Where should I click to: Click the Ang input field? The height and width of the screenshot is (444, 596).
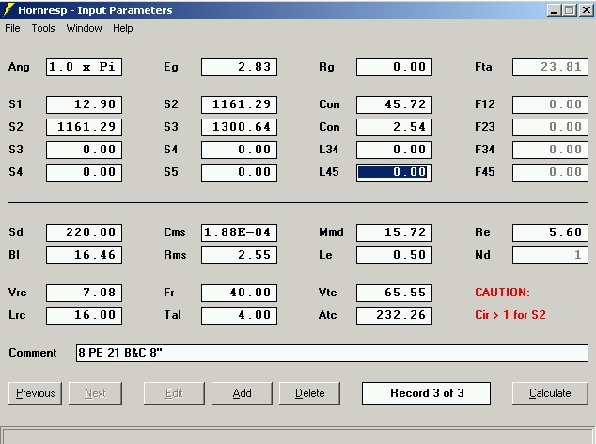tap(84, 67)
